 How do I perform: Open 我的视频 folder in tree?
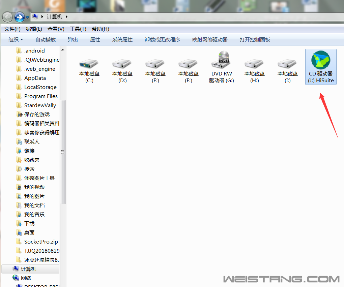pyautogui.click(x=30, y=187)
